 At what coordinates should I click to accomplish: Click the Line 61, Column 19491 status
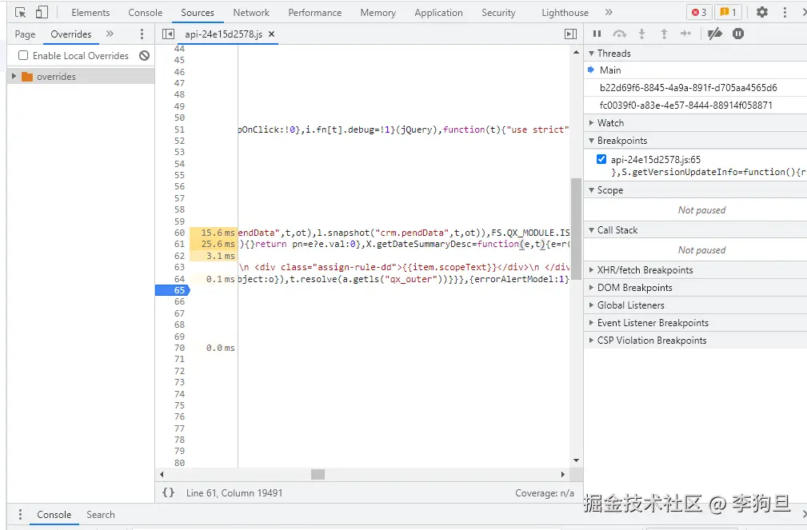tap(234, 493)
